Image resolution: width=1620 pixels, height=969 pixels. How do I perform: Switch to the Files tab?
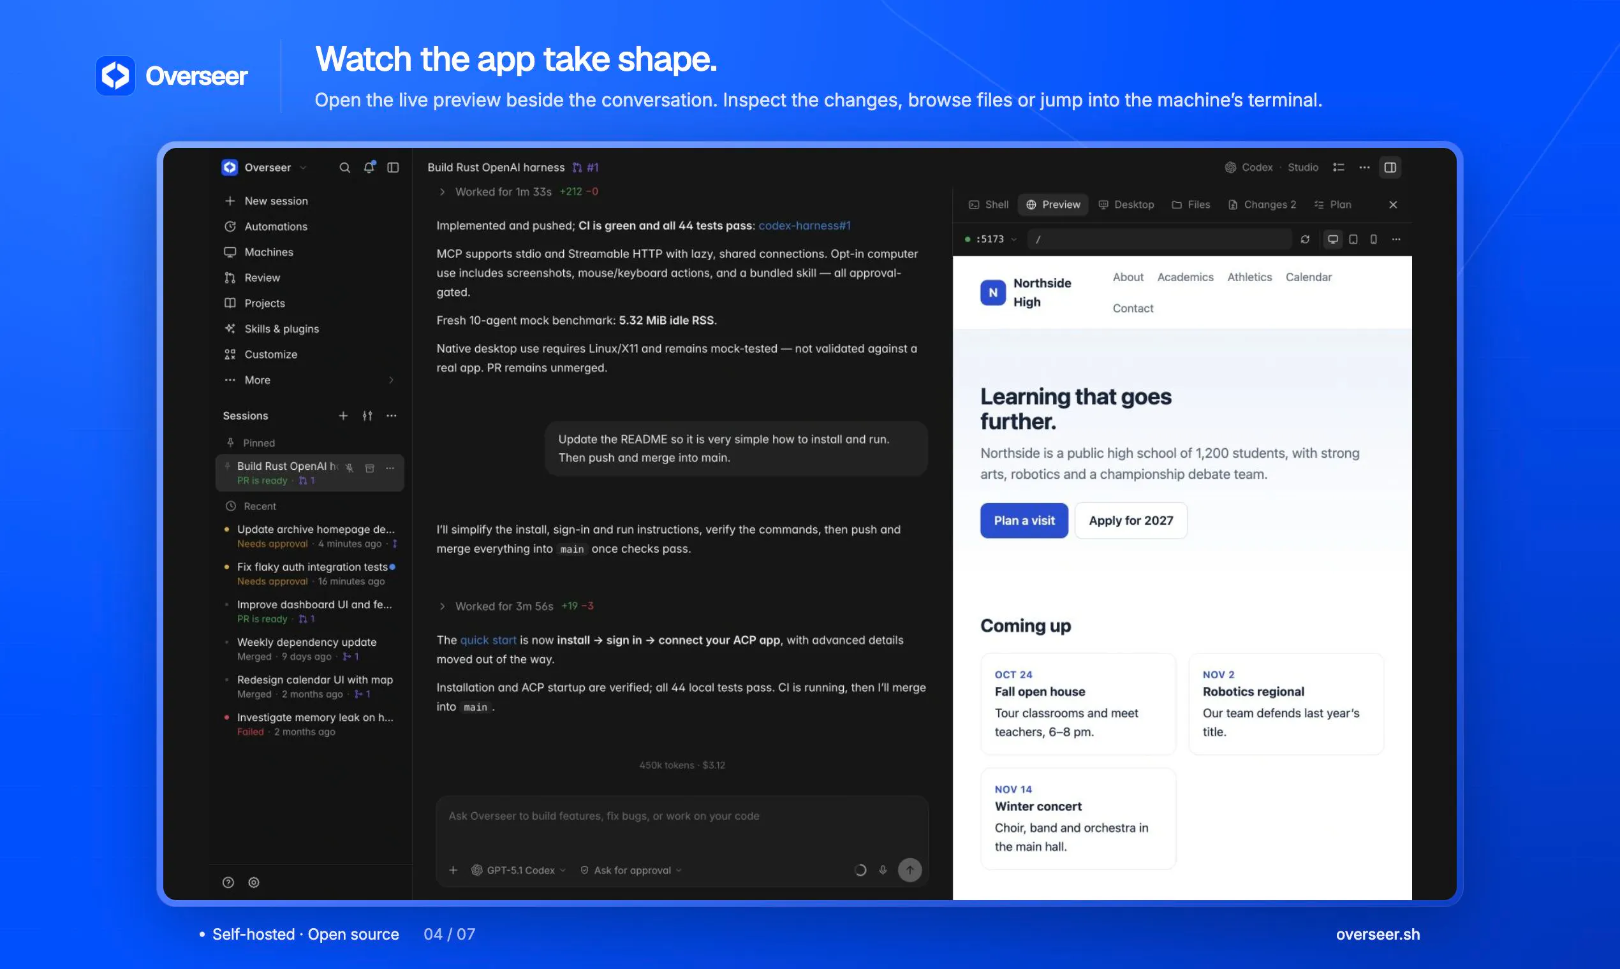coord(1191,205)
